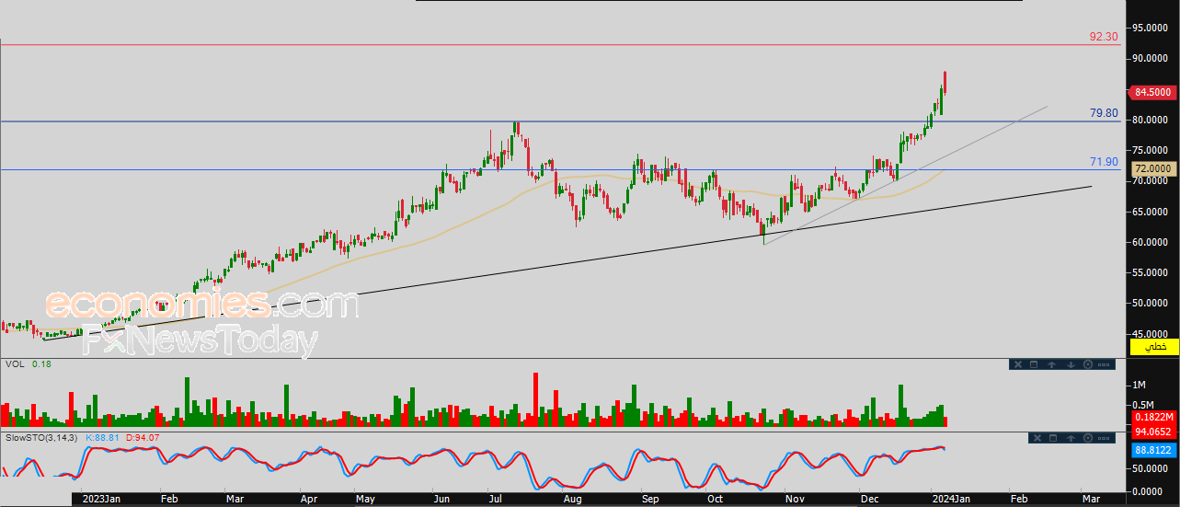The width and height of the screenshot is (1180, 507).
Task: Open more options in VOL panel
Action: [1104, 364]
